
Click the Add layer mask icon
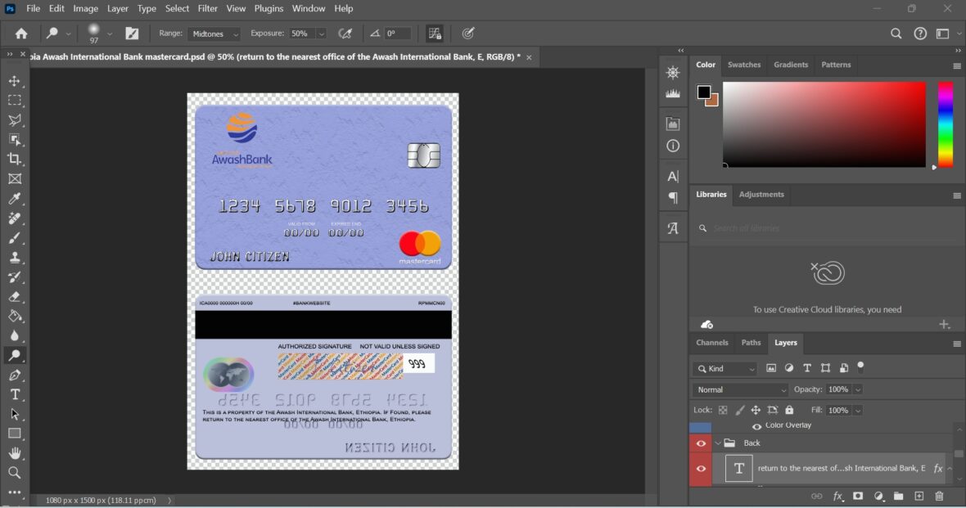click(x=858, y=496)
